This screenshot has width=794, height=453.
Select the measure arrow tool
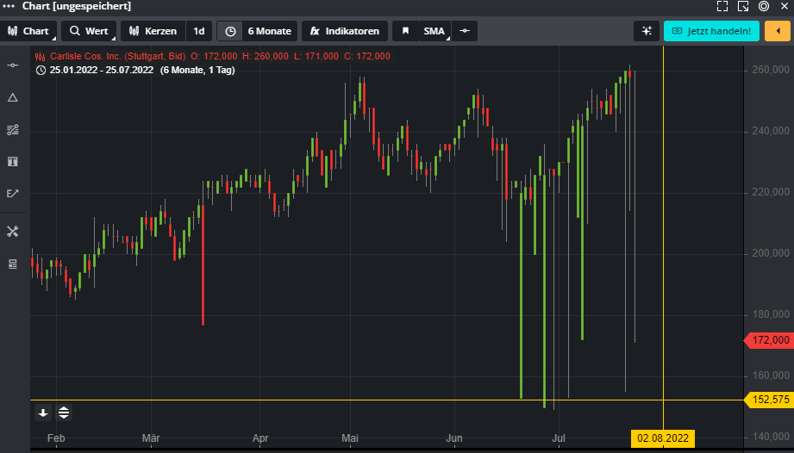point(13,193)
